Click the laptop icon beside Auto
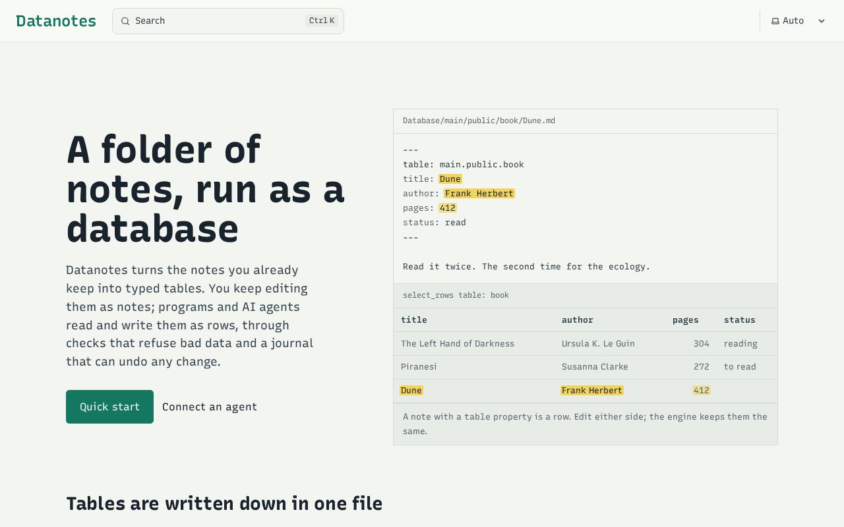Image resolution: width=844 pixels, height=527 pixels. click(775, 21)
